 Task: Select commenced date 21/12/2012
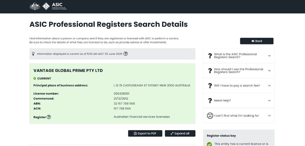tap(121, 98)
